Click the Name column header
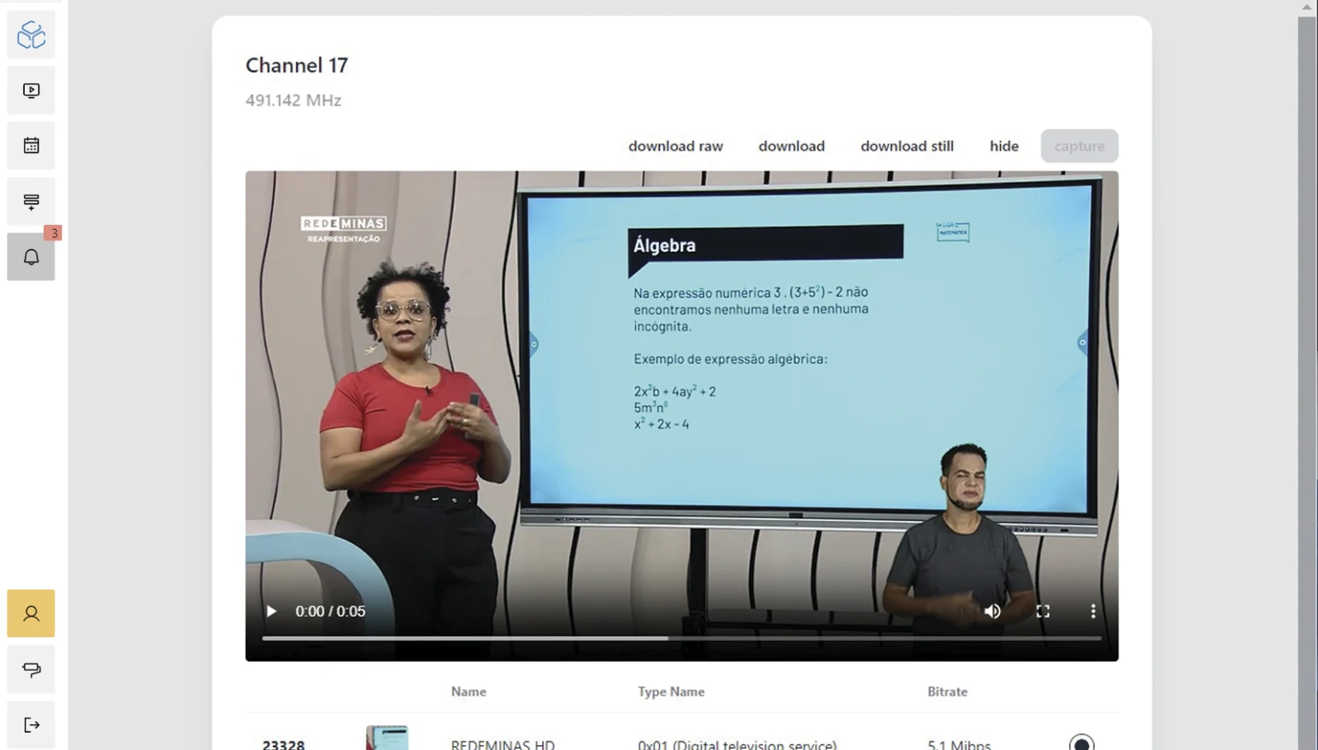The image size is (1318, 750). [x=469, y=692]
